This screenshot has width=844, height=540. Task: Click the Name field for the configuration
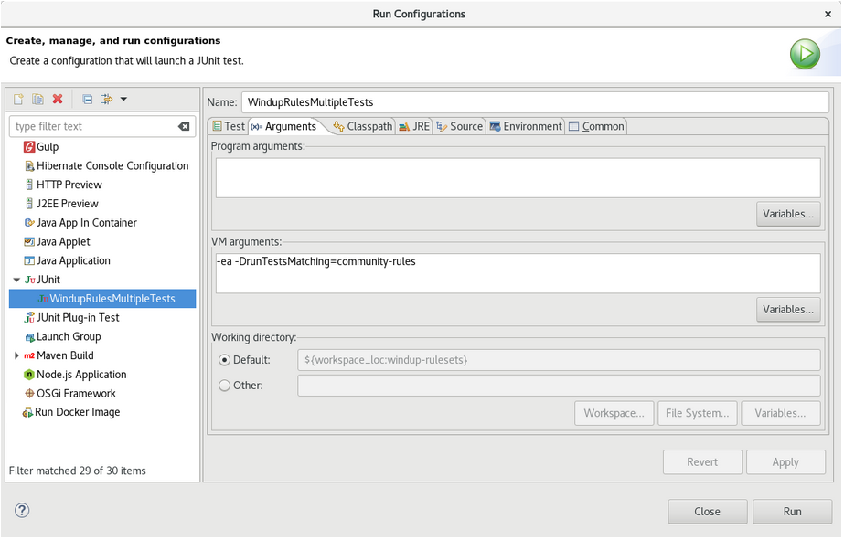535,102
